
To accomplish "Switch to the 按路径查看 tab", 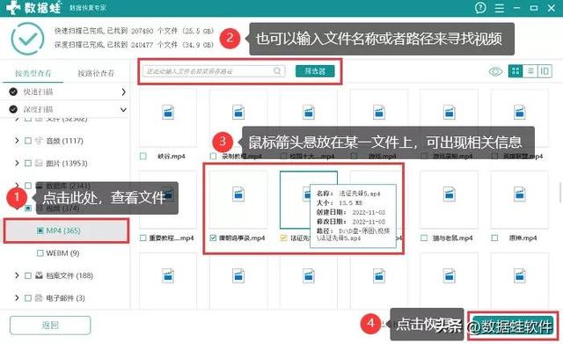I will pos(96,73).
